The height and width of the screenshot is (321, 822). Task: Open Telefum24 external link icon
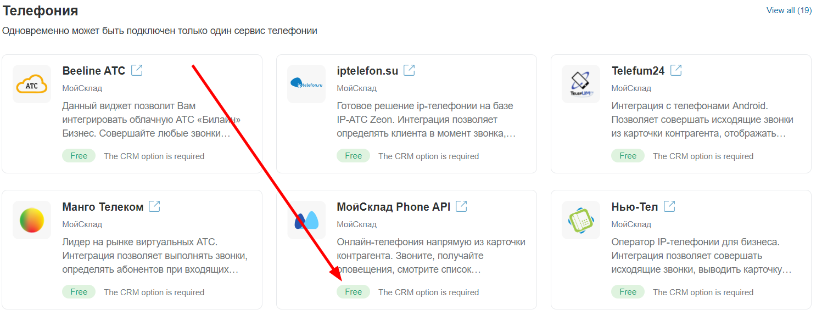point(676,70)
